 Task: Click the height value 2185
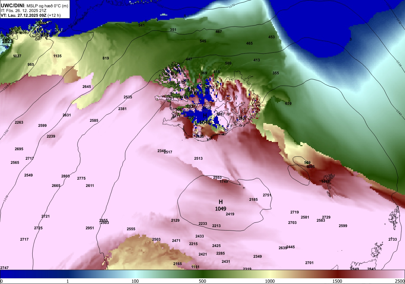point(253,200)
